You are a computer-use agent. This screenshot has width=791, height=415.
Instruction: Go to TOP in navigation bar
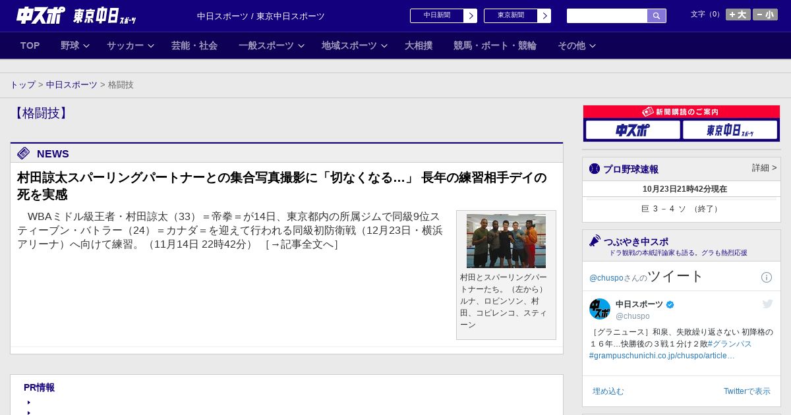coord(30,45)
